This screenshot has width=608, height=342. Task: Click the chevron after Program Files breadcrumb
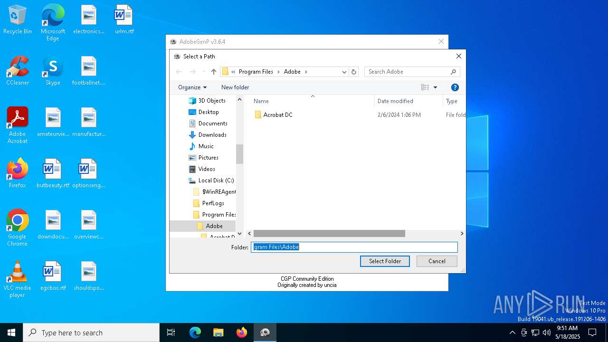[x=278, y=72]
